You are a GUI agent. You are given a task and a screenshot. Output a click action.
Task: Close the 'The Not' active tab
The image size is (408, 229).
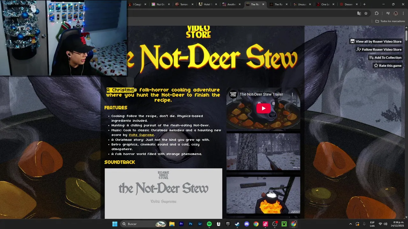coord(263,4)
